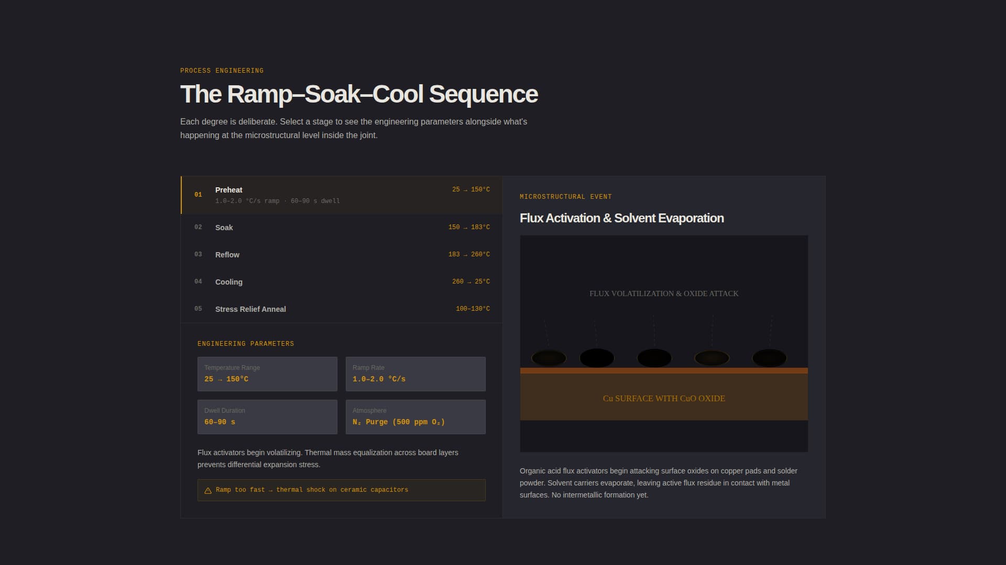Expand the Ramp Rate parameter card
The height and width of the screenshot is (565, 1006).
tap(415, 374)
